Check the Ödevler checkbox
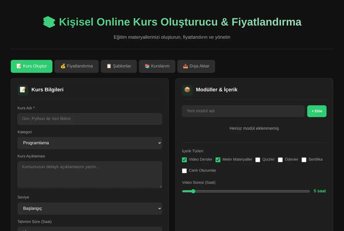 280,160
